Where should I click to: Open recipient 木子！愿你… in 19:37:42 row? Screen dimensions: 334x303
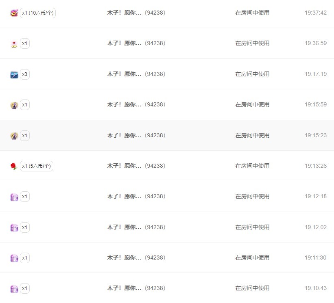pyautogui.click(x=124, y=13)
